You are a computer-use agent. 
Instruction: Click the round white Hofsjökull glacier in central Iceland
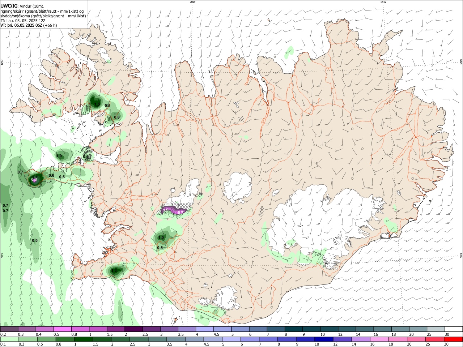click(x=238, y=187)
